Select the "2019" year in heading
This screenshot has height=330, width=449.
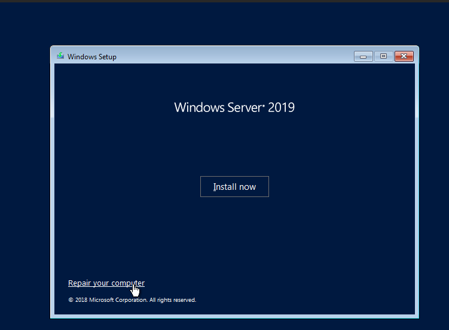point(281,108)
